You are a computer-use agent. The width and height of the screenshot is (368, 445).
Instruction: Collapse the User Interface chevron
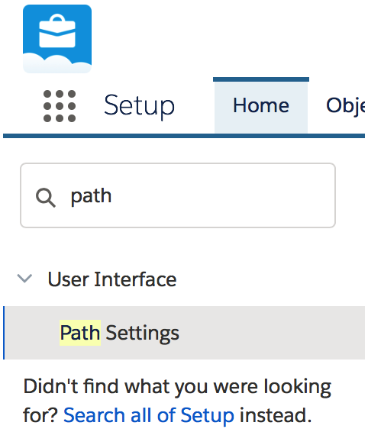(24, 279)
